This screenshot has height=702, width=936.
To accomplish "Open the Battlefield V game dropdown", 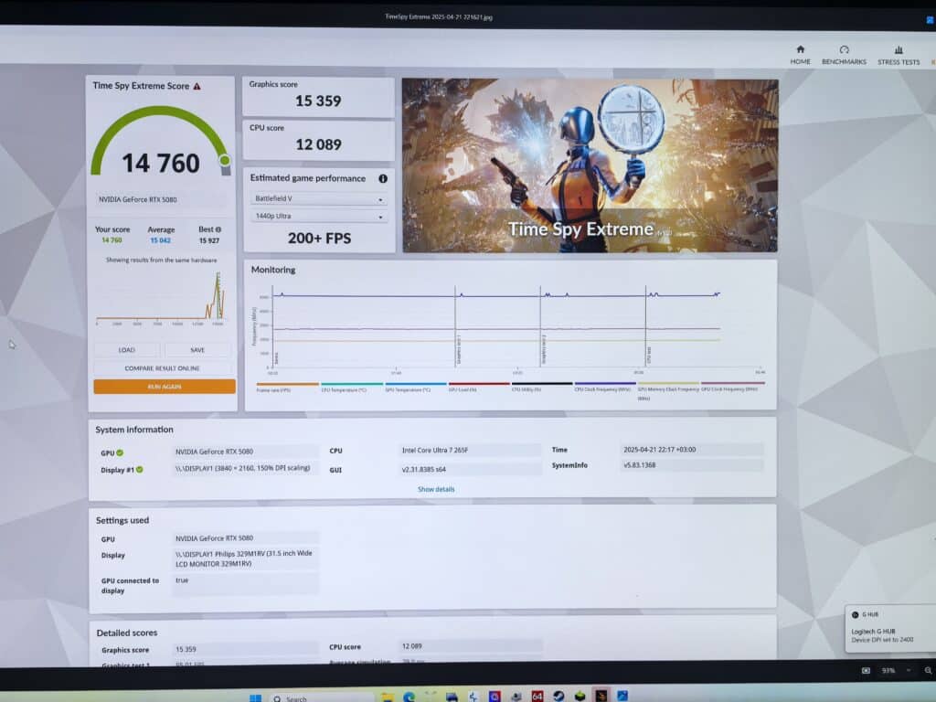I will [x=319, y=198].
